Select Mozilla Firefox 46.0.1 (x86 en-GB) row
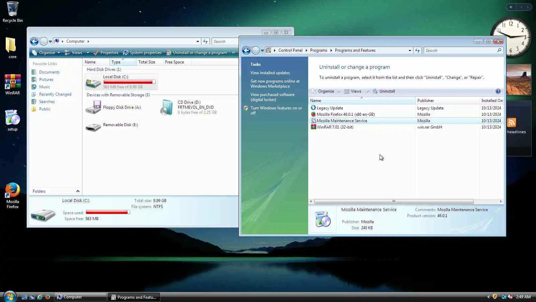The width and height of the screenshot is (536, 302). [406, 114]
